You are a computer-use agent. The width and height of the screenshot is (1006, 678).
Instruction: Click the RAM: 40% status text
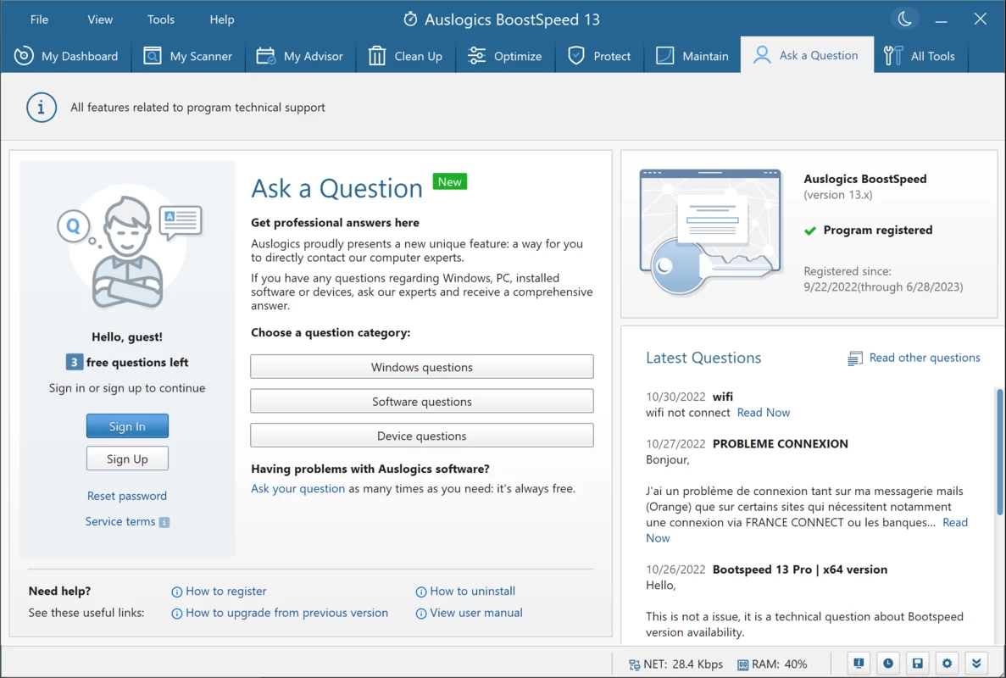(780, 664)
